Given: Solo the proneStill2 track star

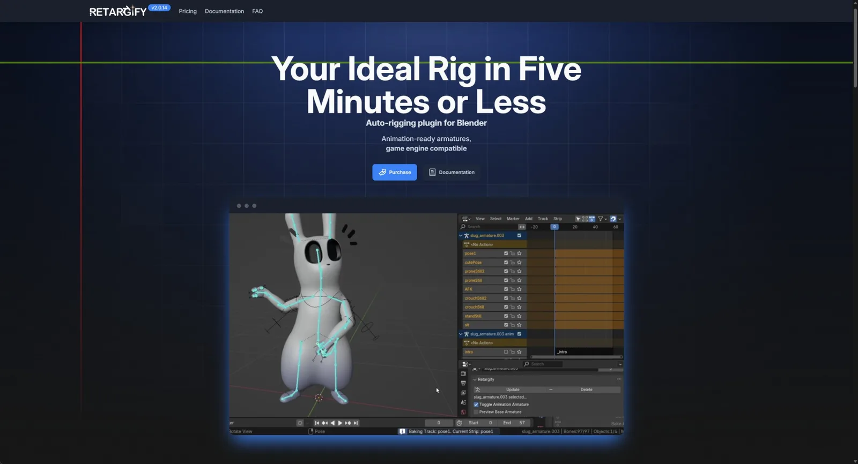Looking at the screenshot, I should [x=519, y=271].
